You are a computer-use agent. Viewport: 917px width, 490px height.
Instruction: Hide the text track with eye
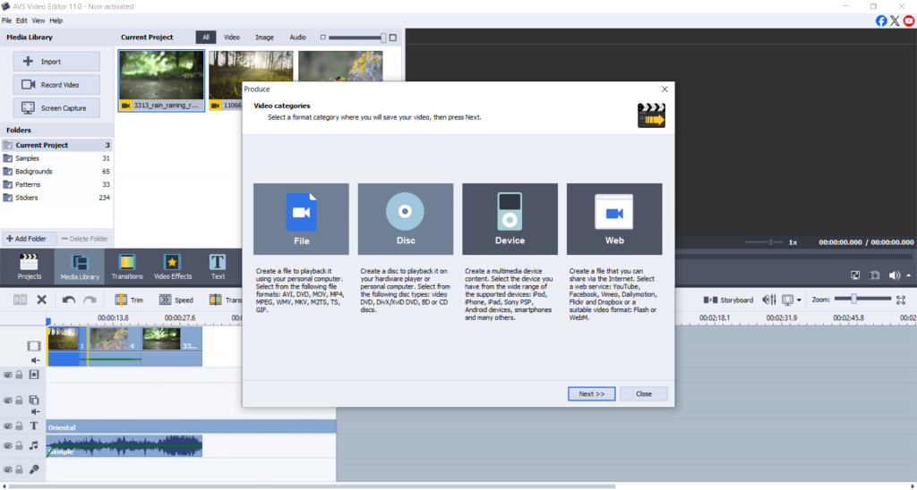(x=7, y=427)
